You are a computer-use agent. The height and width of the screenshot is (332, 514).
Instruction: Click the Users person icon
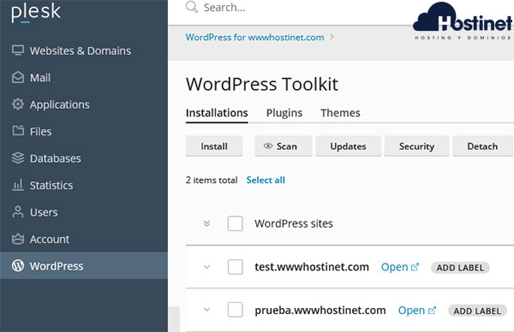tap(18, 212)
